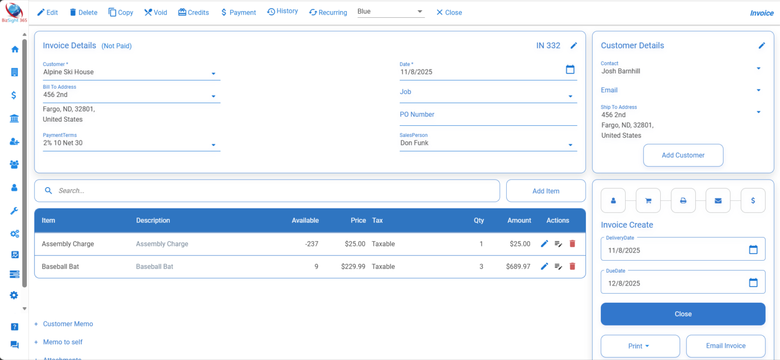Select the Home icon in the sidebar
The height and width of the screenshot is (360, 780).
click(14, 49)
